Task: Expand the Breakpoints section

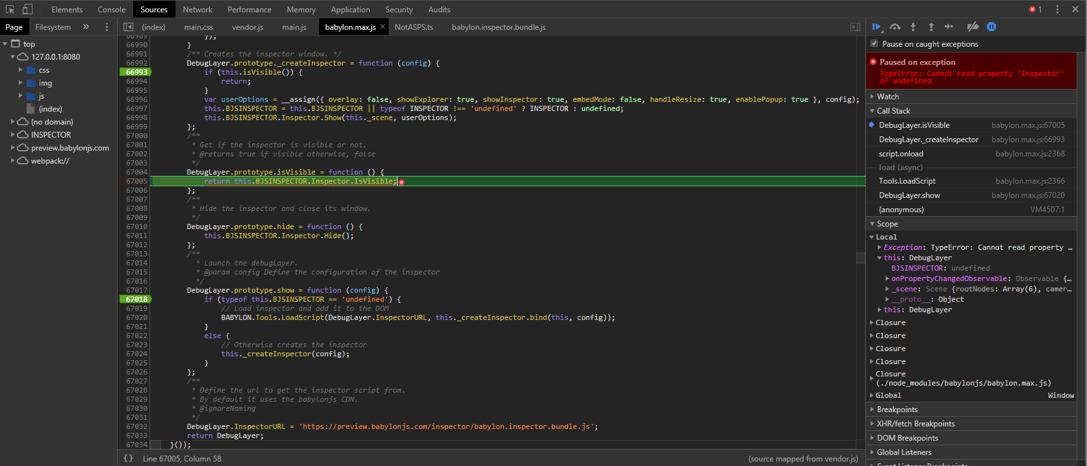Action: coord(971,410)
